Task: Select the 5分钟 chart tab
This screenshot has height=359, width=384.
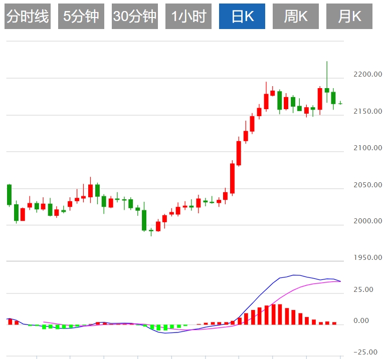Action: coord(81,17)
